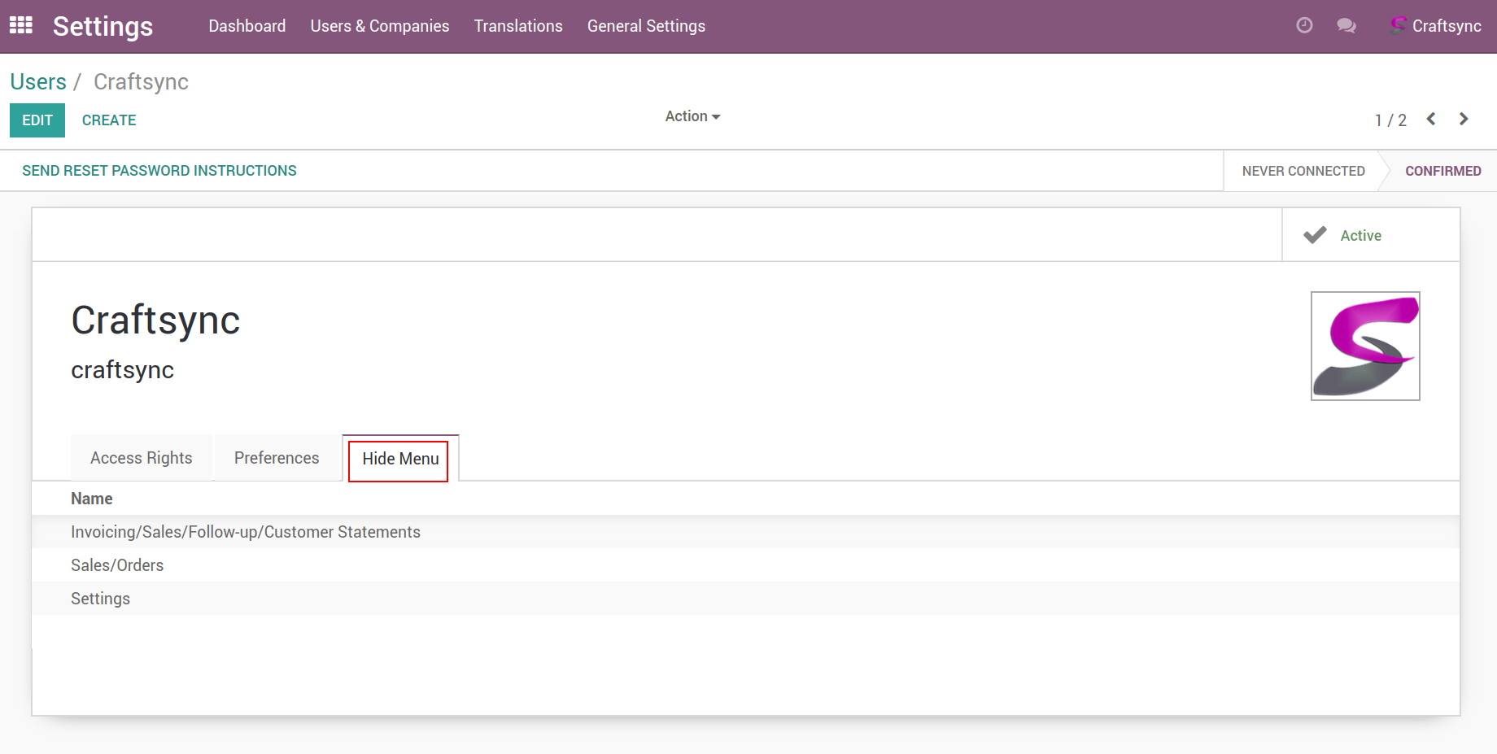Viewport: 1497px width, 754px height.
Task: Open Users & Companies menu
Action: click(380, 26)
